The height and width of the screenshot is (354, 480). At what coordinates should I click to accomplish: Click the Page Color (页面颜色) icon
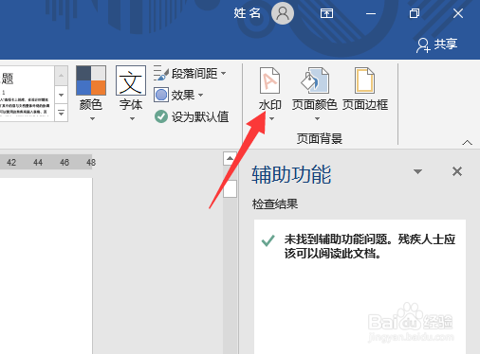(x=315, y=80)
